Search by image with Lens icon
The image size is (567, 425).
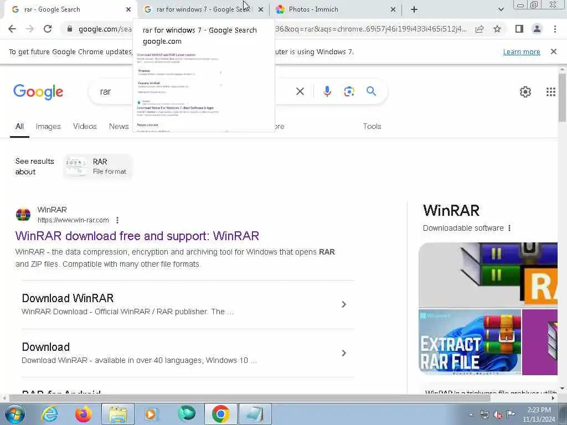pyautogui.click(x=349, y=91)
